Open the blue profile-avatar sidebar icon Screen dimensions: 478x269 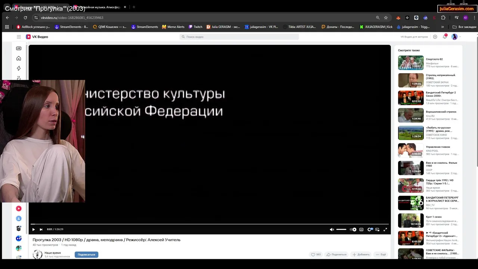point(19,219)
